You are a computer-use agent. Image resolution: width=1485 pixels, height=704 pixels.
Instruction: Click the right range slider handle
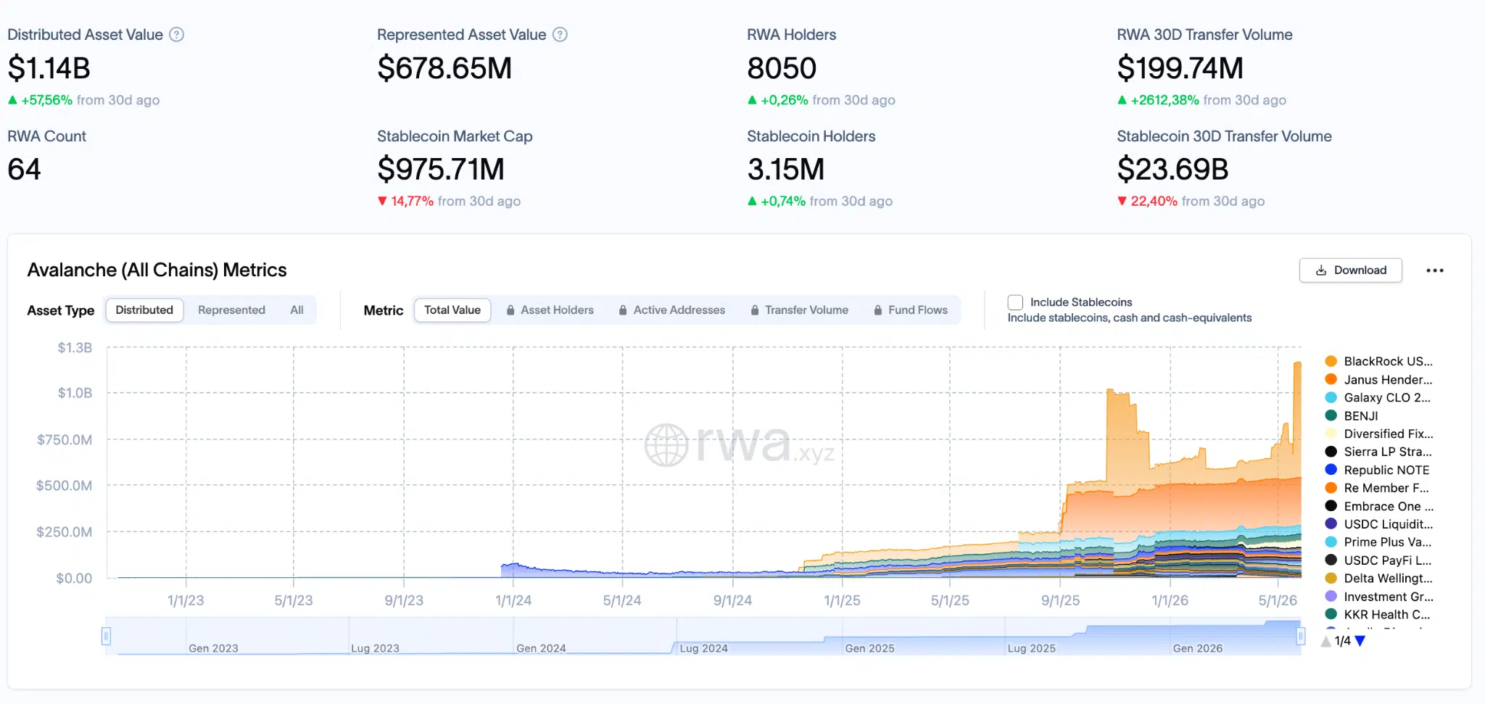pos(1301,637)
